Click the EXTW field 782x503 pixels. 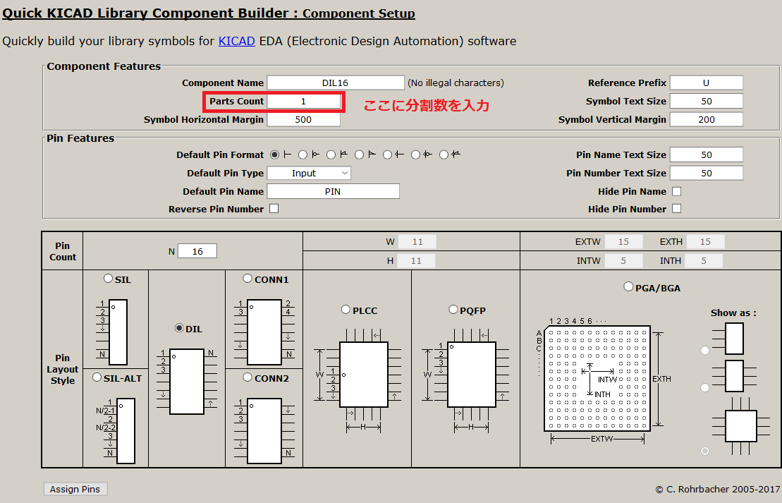pos(624,241)
